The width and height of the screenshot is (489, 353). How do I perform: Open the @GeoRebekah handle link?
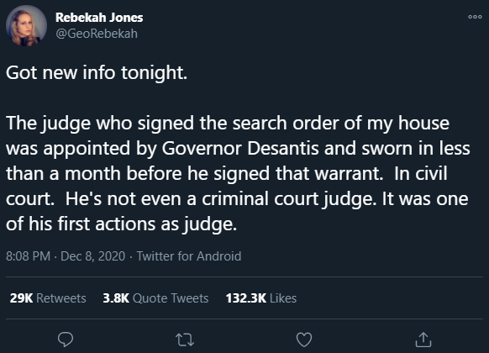pyautogui.click(x=97, y=34)
